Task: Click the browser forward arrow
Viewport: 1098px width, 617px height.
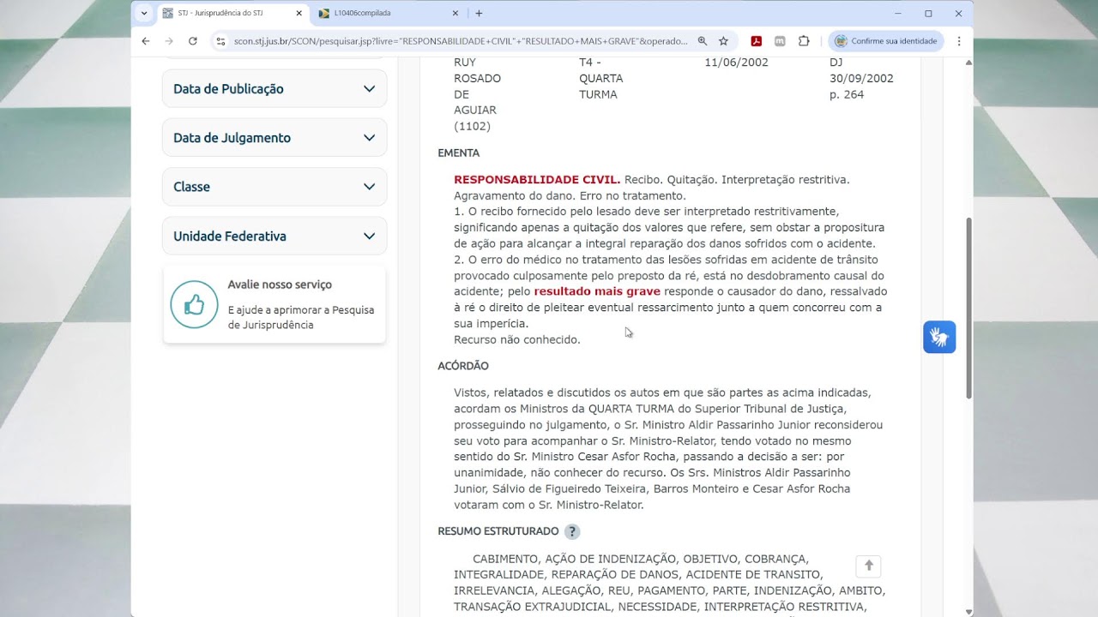Action: 169,41
